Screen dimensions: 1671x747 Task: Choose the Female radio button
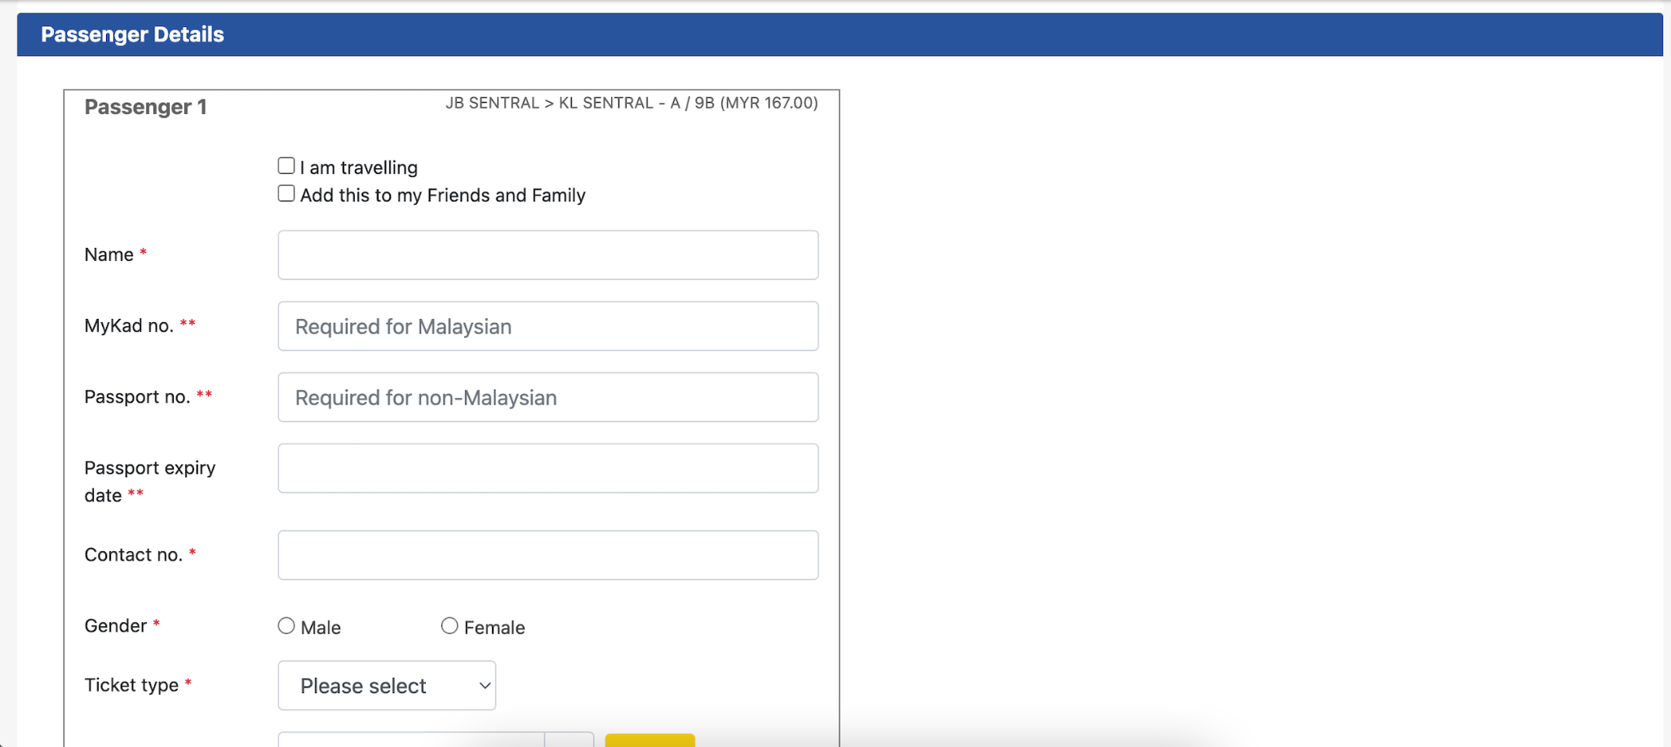click(x=450, y=626)
